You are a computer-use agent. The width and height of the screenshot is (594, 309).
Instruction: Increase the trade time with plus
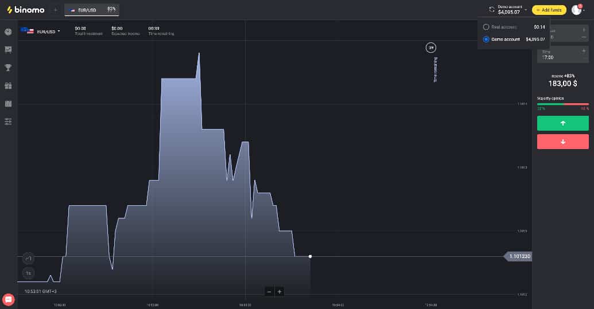point(584,50)
